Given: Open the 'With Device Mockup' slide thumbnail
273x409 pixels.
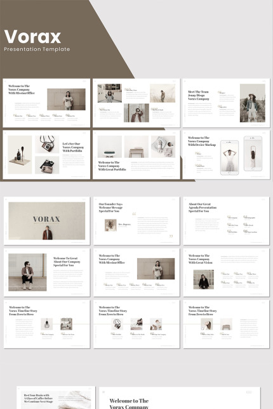Looking at the screenshot, I should click(x=226, y=155).
